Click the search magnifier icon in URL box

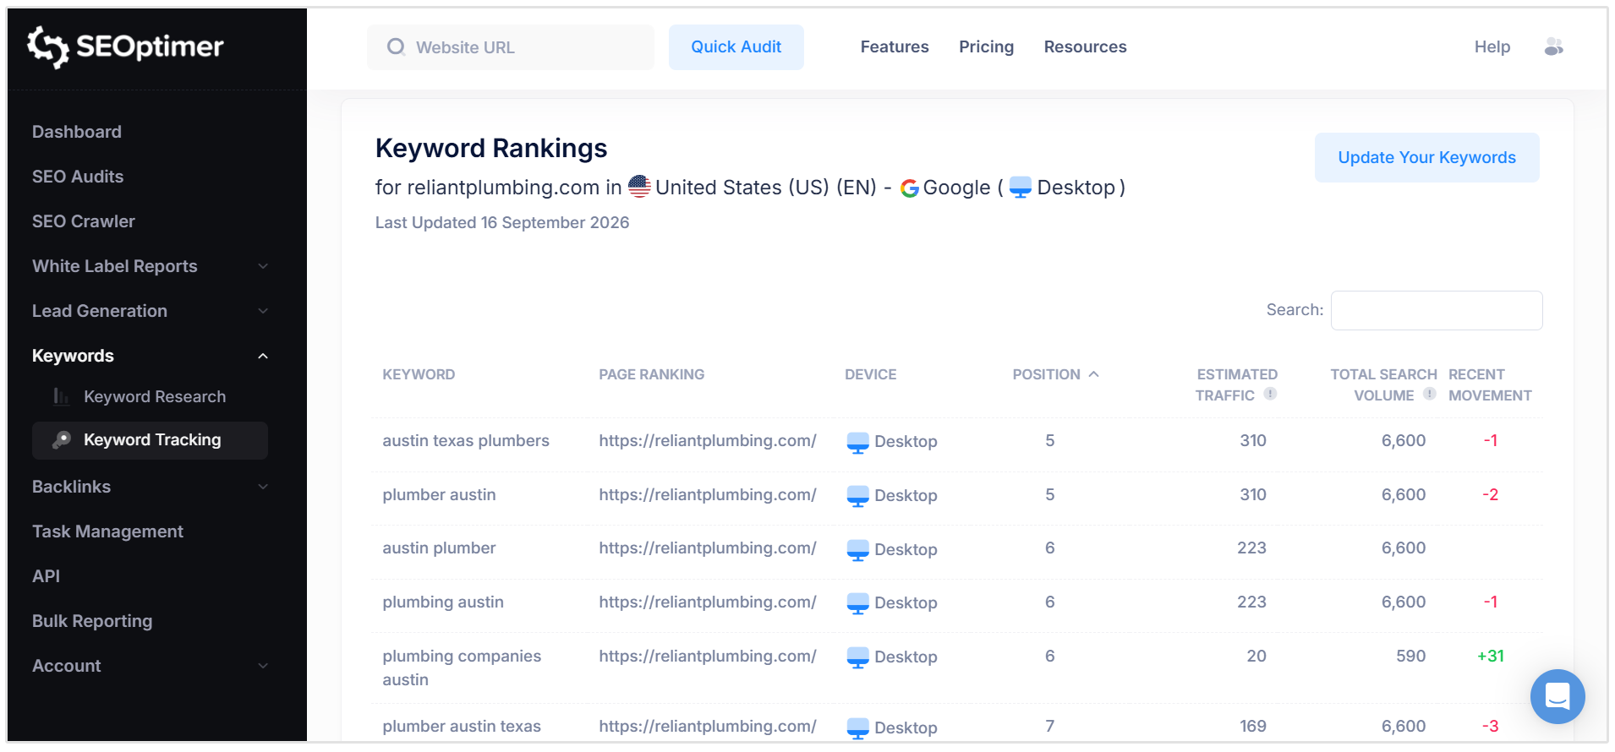[396, 46]
